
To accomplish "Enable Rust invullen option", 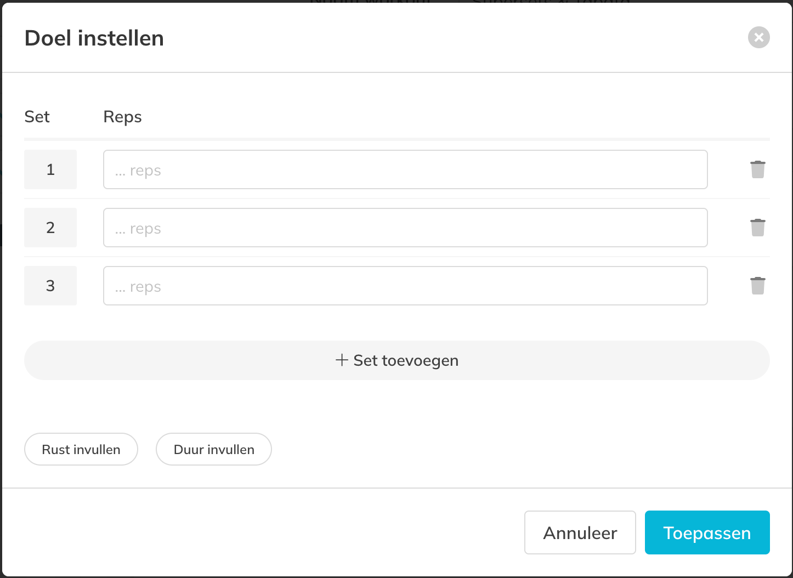I will point(81,449).
